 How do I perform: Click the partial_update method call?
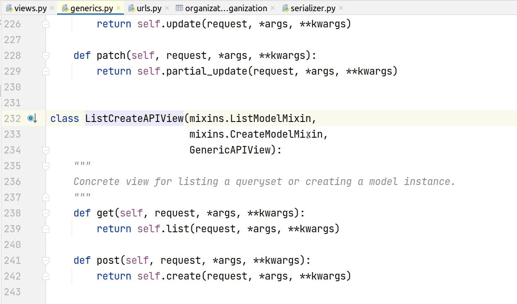(207, 71)
